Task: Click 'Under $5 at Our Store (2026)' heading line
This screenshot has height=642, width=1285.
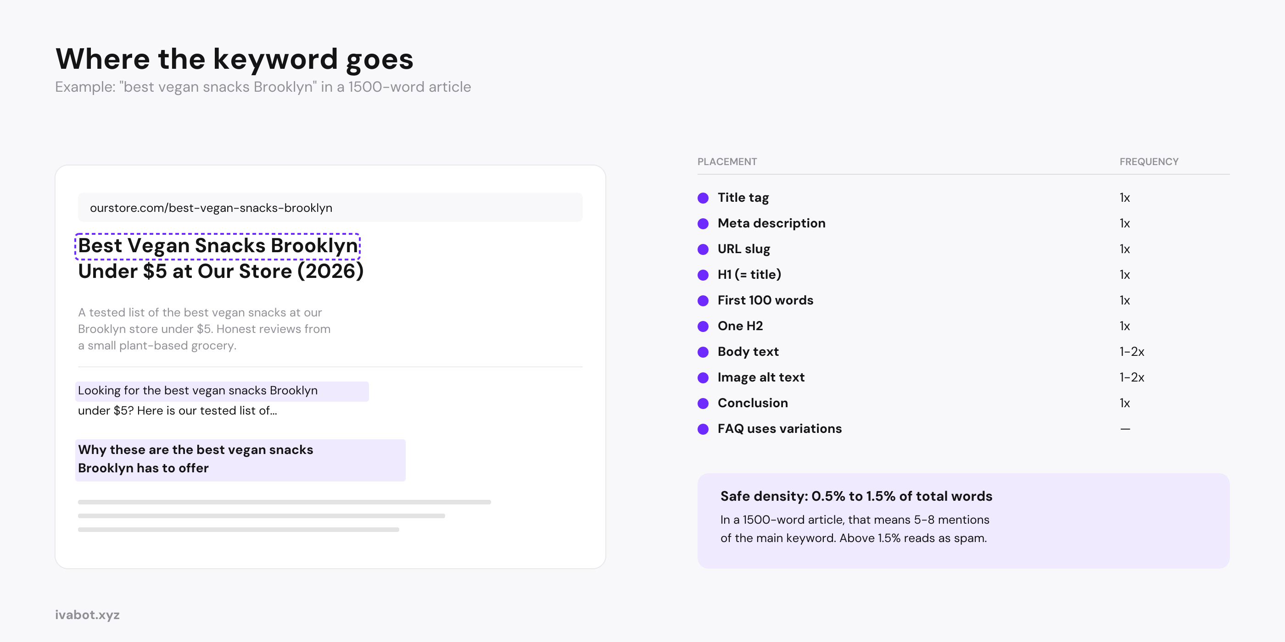Action: click(x=220, y=271)
